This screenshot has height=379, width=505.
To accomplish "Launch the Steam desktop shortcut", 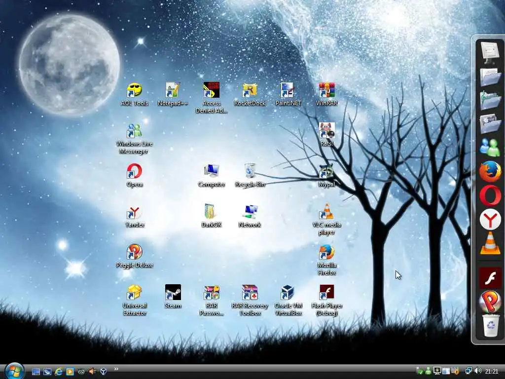I will pos(173,297).
